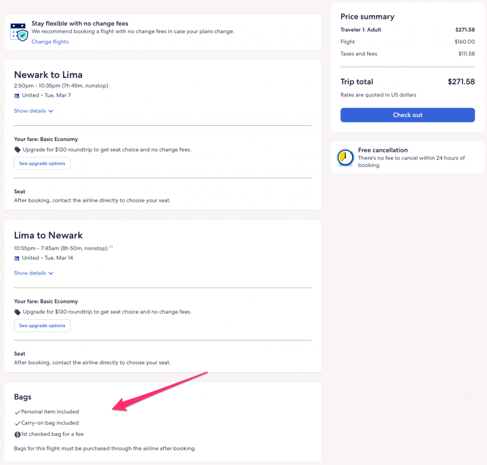Click the price tag icon under Newark to Lima fare
Screen dimensions: 487x465
coord(18,150)
